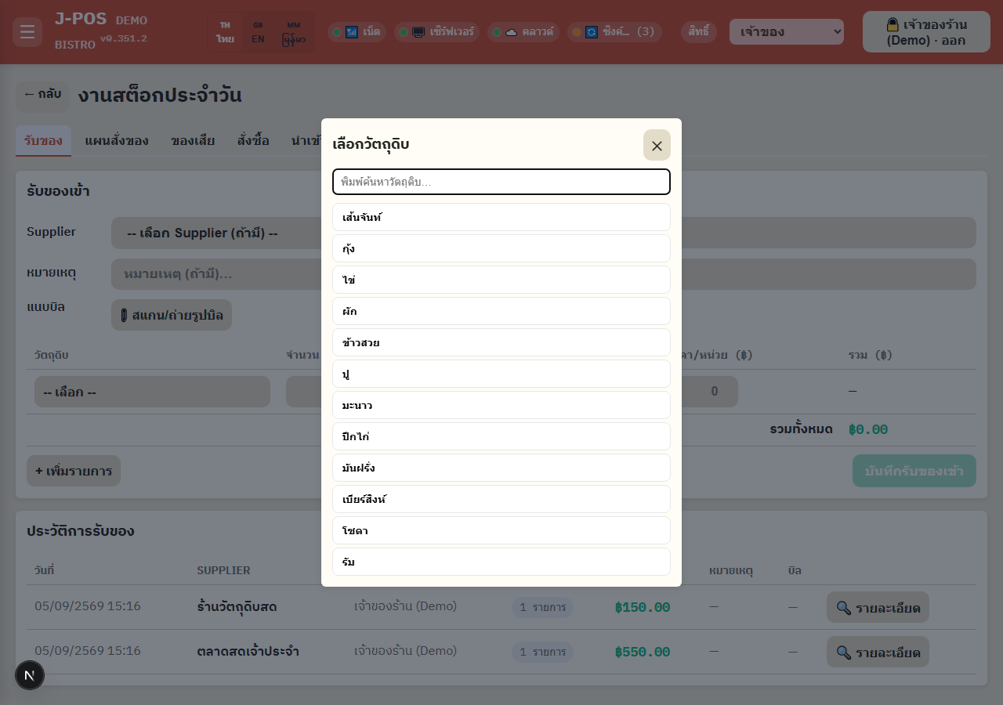Select ผัก from the ingredient list
This screenshot has height=705, width=1003.
pyautogui.click(x=501, y=311)
